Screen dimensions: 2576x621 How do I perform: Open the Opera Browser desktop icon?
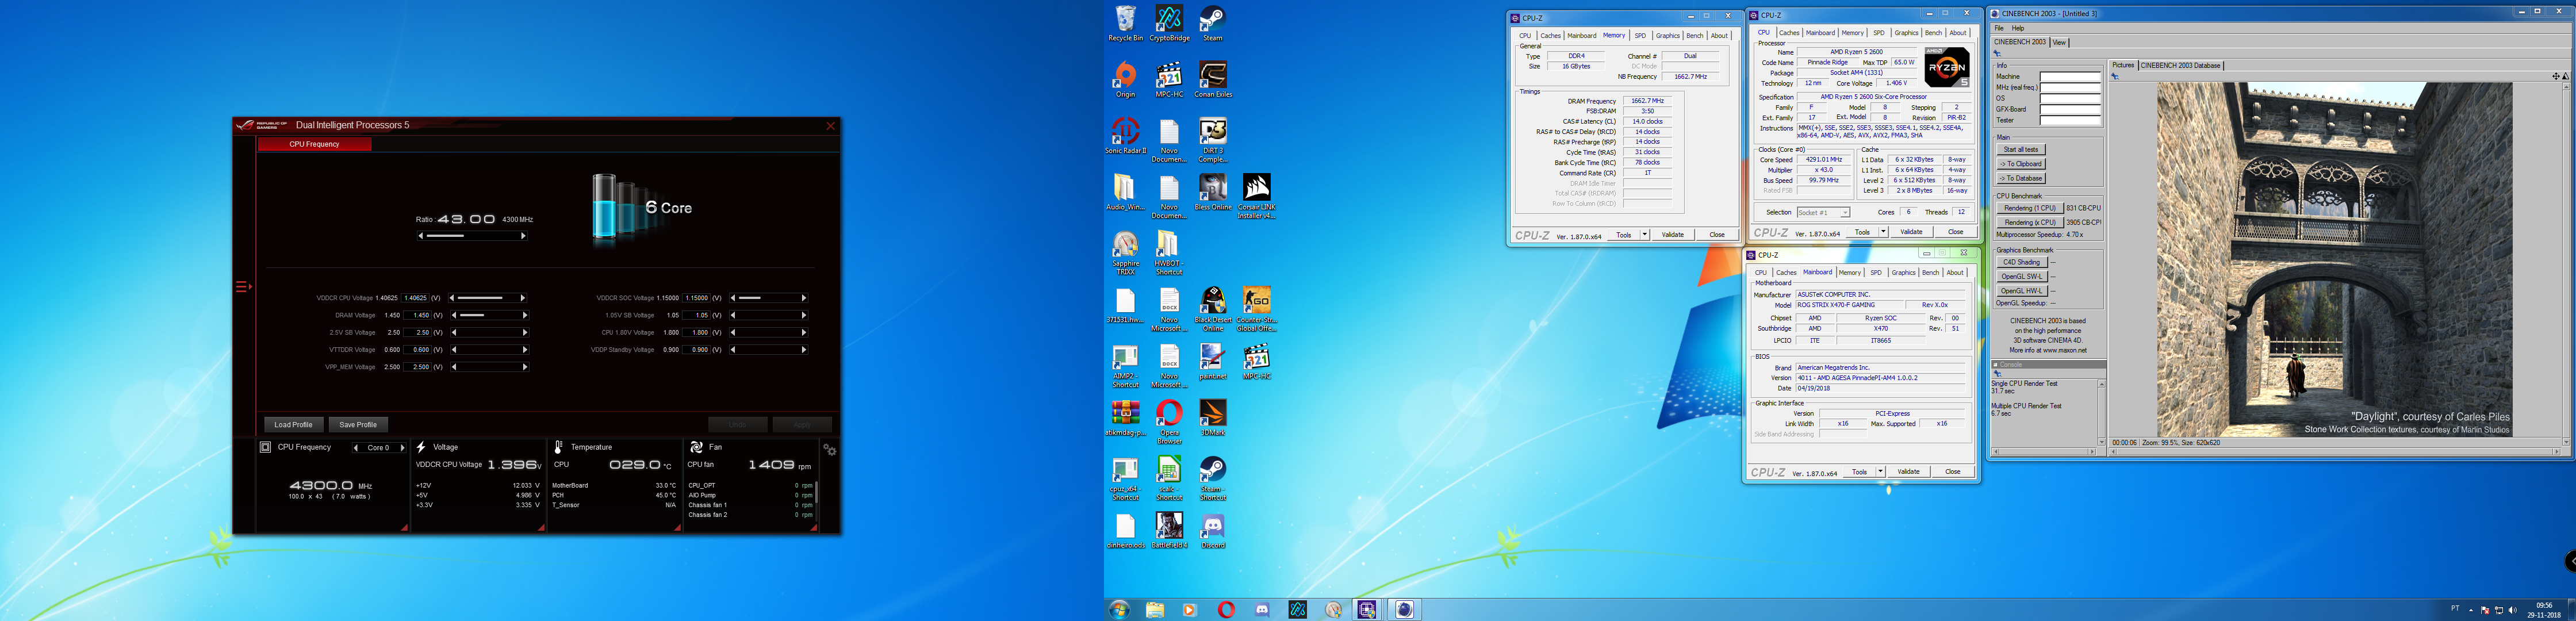point(1169,422)
